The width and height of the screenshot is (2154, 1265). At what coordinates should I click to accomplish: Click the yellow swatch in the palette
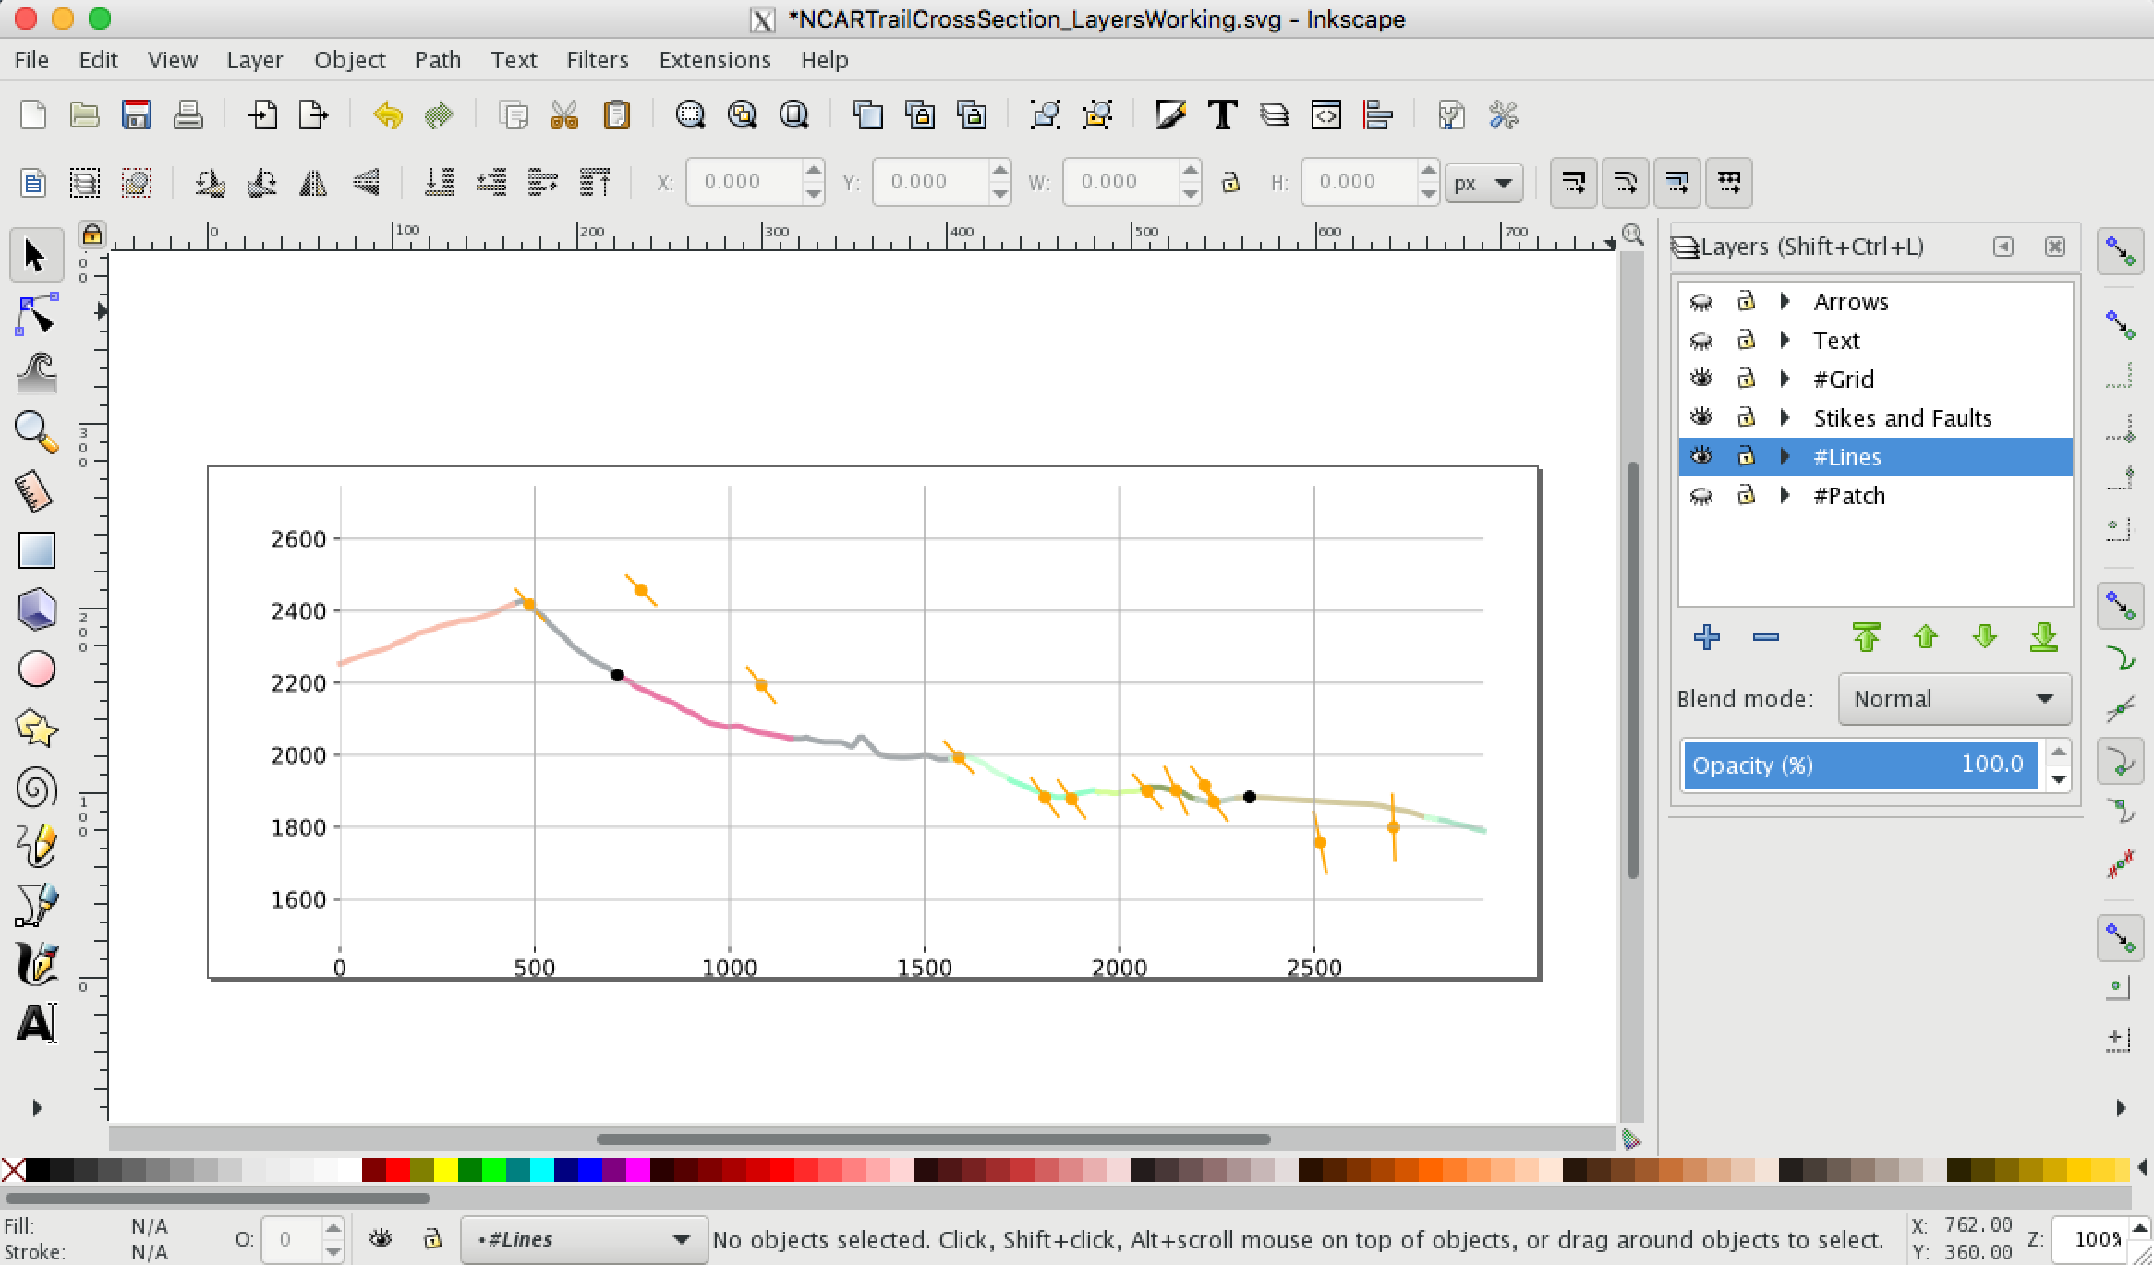point(445,1171)
